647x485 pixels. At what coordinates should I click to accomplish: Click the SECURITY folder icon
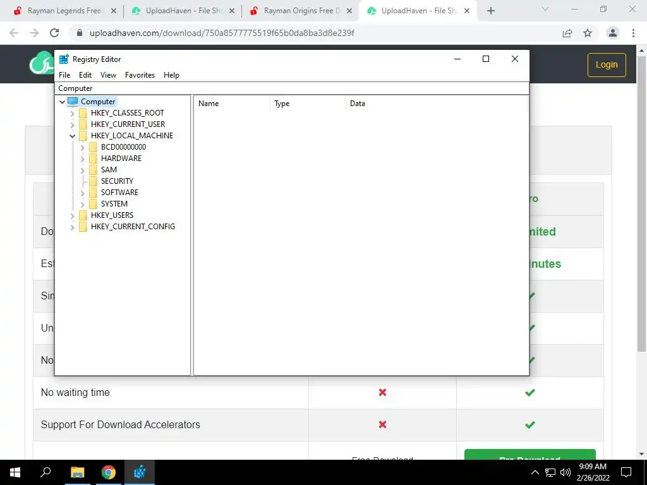[x=94, y=181]
